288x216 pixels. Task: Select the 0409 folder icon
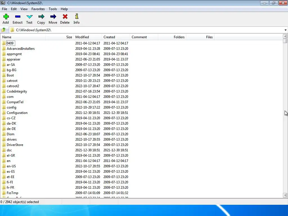click(x=4, y=43)
